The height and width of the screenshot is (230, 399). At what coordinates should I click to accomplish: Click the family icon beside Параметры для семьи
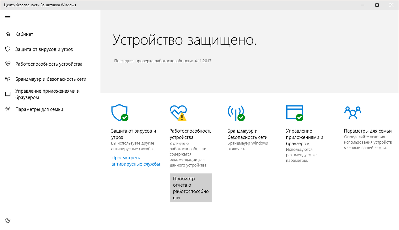[8, 109]
